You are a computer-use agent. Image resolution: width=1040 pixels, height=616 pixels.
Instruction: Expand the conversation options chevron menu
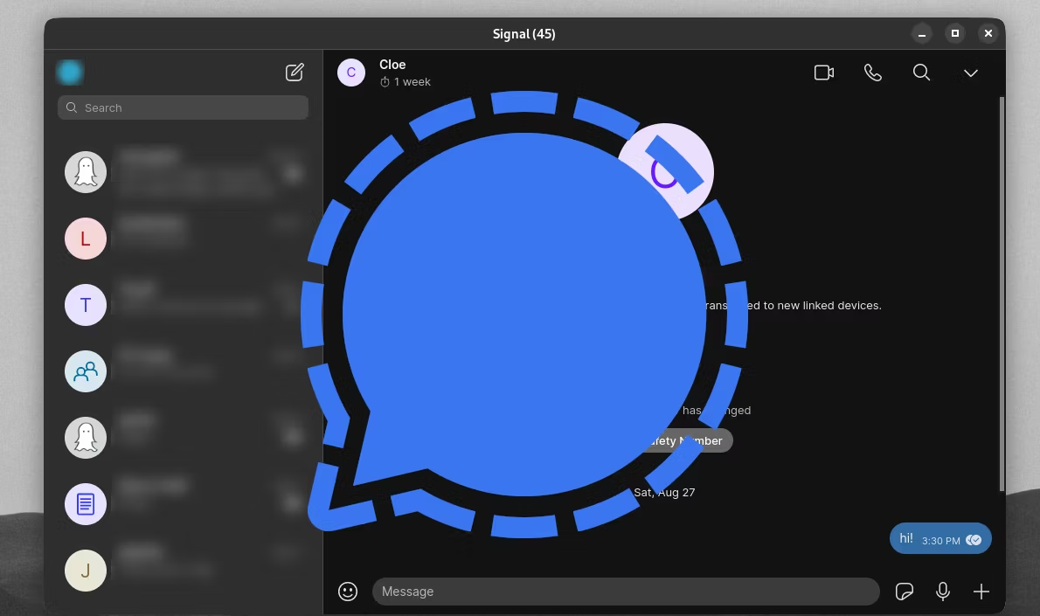pos(971,73)
